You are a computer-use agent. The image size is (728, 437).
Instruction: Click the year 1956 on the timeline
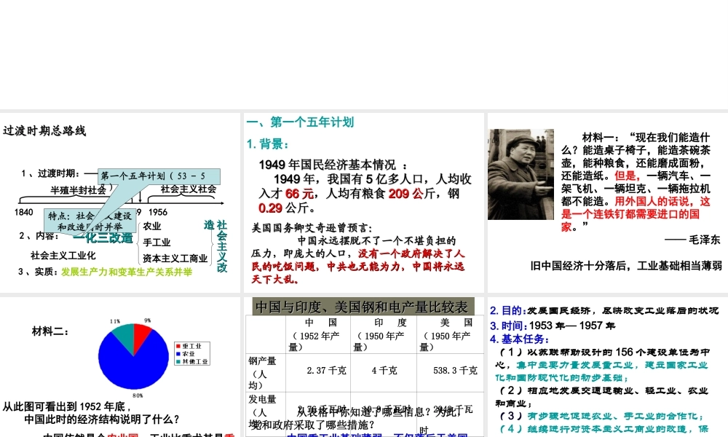point(158,212)
